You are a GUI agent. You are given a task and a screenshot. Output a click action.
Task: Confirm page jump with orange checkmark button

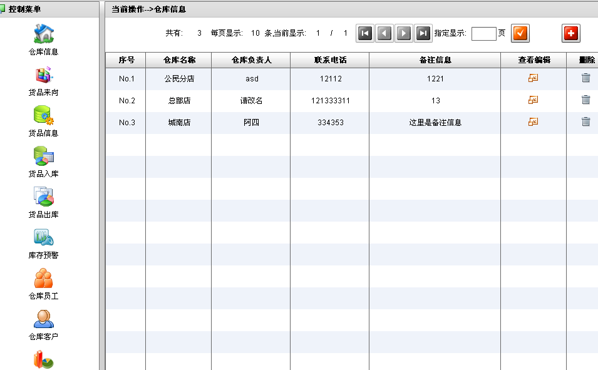click(x=520, y=33)
